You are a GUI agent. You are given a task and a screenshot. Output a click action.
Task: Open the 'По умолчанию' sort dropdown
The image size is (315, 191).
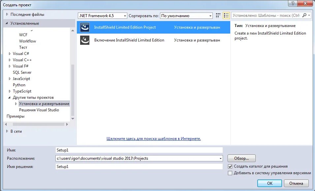click(x=186, y=16)
